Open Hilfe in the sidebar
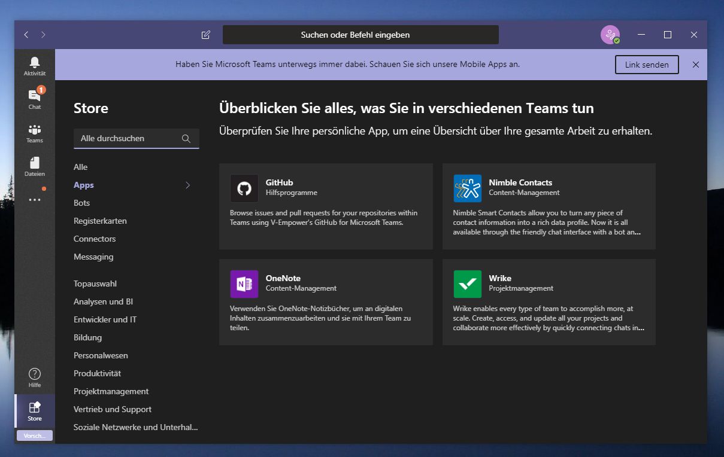724x457 pixels. (35, 378)
